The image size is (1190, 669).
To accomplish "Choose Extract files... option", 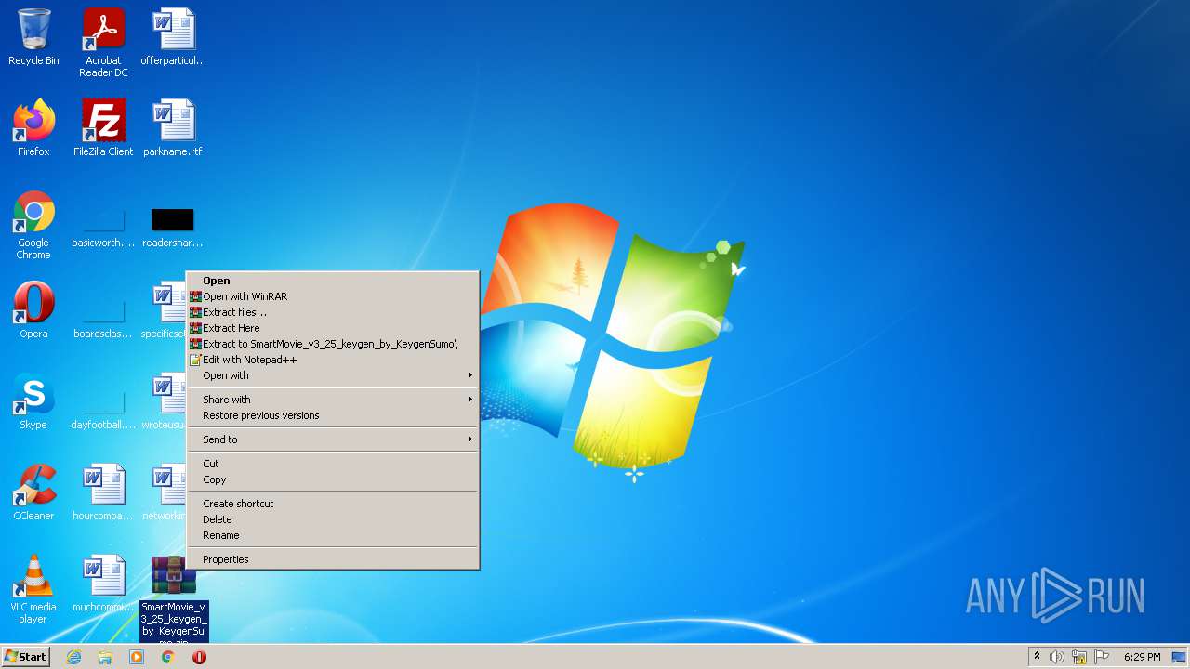I will (x=333, y=312).
